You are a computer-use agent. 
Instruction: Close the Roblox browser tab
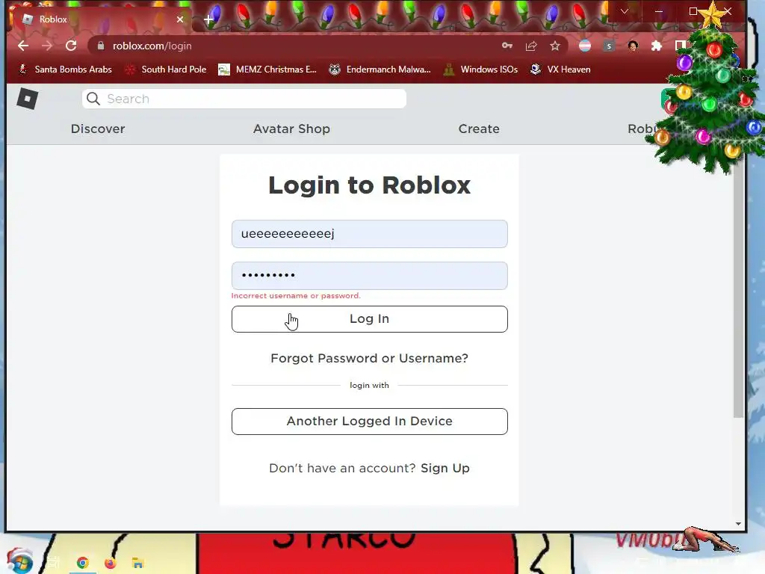[x=180, y=19]
